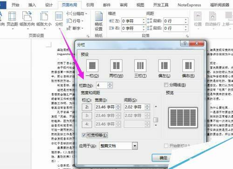Switch to the 开发工具 tab
Image resolution: width=233 pixels, height=169 pixels.
point(161,5)
